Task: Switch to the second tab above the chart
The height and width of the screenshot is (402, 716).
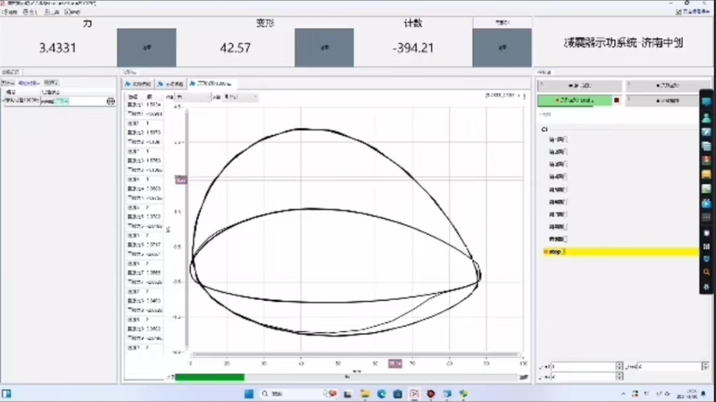Action: coord(170,84)
